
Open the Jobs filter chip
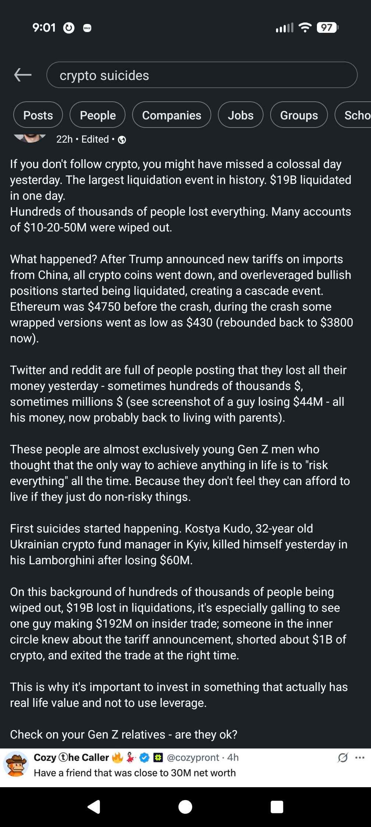[x=240, y=115]
